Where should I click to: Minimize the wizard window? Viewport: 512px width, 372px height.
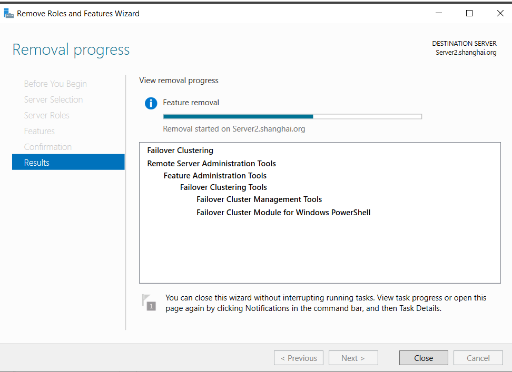coord(439,13)
